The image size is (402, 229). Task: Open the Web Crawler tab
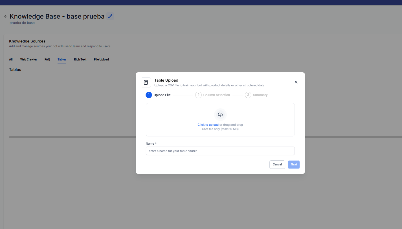(x=28, y=59)
